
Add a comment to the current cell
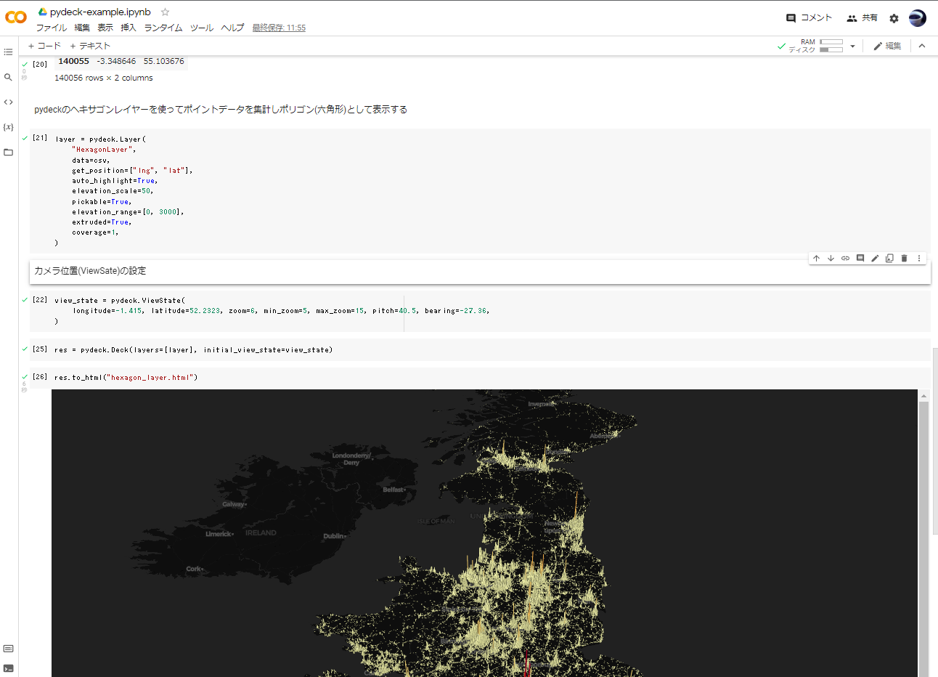[860, 258]
